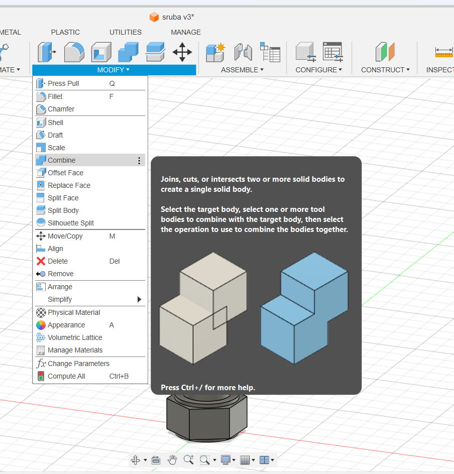Select Combine in the Modify menu
The width and height of the screenshot is (454, 474).
click(90, 160)
